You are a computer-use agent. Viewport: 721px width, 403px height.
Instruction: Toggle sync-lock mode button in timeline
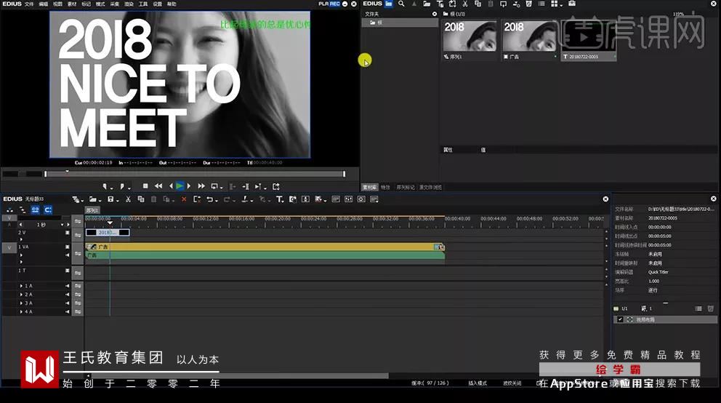tap(36, 210)
